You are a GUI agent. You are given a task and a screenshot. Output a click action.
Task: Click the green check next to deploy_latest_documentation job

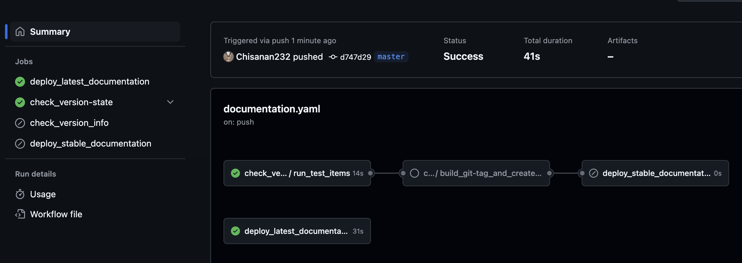point(20,82)
